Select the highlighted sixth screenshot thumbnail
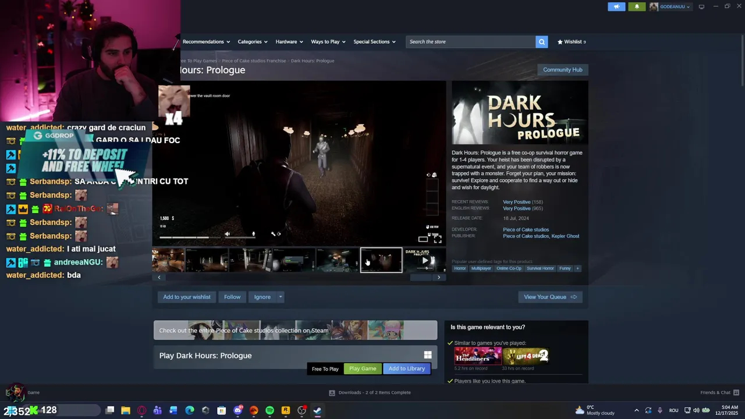 [x=381, y=260]
